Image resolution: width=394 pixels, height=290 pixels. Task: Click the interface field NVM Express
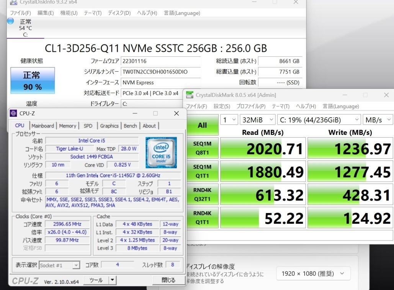pos(160,82)
